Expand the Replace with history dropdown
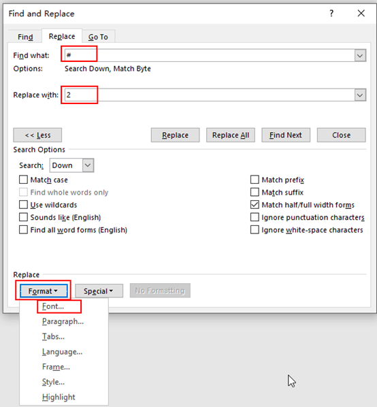The height and width of the screenshot is (407, 377). click(360, 95)
